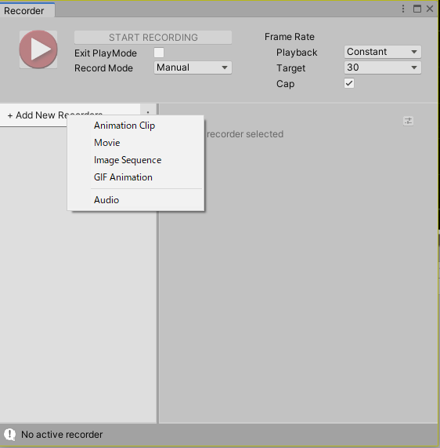This screenshot has width=440, height=448.
Task: Open the preset sliders icon
Action: (x=408, y=121)
